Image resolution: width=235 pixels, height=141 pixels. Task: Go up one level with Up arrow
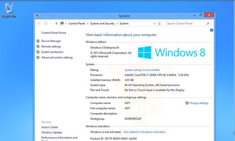[x=56, y=24]
